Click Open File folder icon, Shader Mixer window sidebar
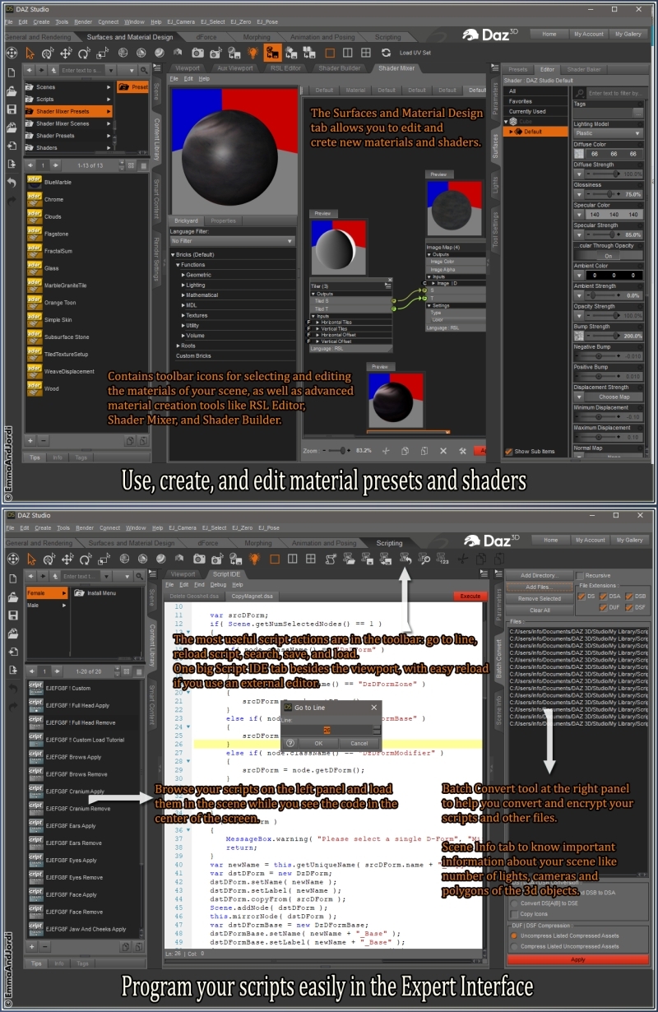 coord(12,91)
